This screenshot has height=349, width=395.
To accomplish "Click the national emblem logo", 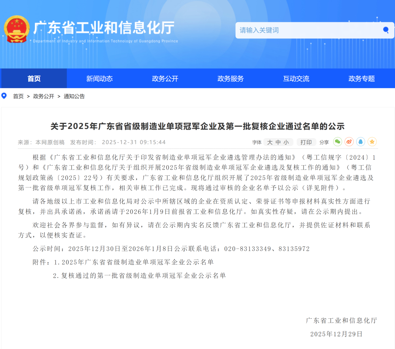I will tap(16, 29).
